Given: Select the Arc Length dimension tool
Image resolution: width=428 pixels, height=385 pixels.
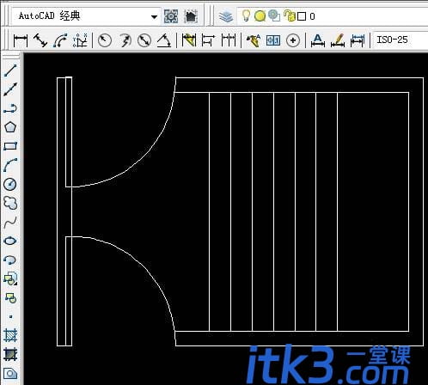Looking at the screenshot, I should (60, 40).
